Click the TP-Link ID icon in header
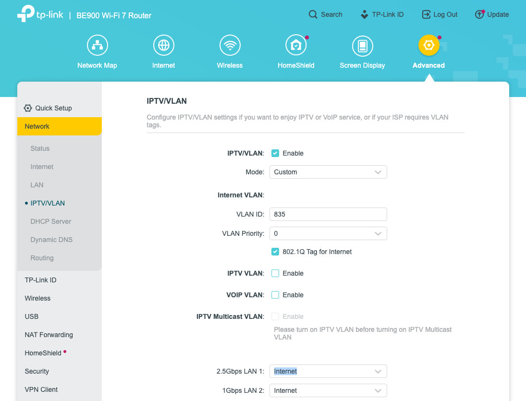This screenshot has width=526, height=401. tap(364, 14)
